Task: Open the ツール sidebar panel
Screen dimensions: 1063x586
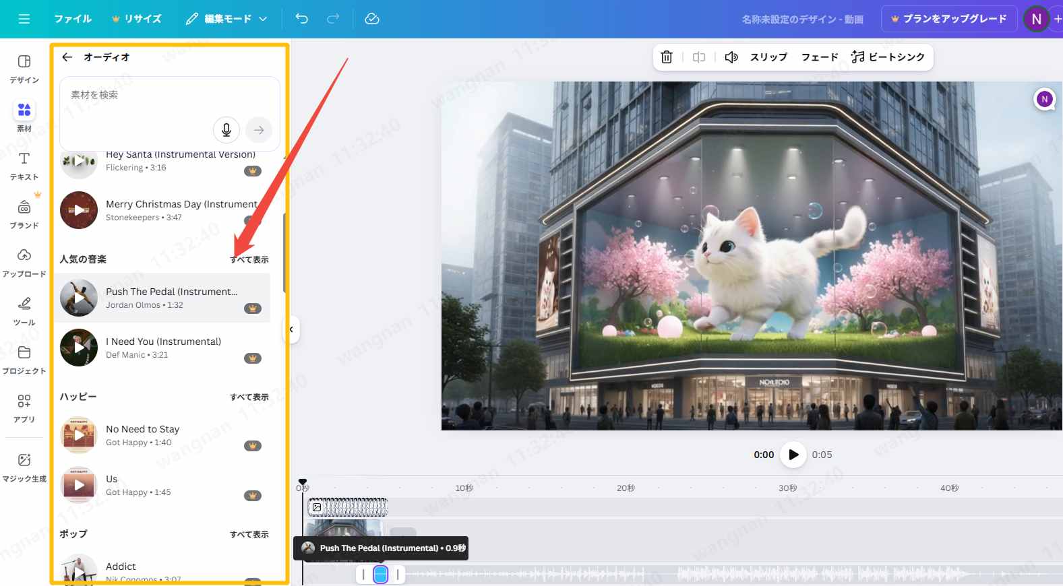Action: tap(24, 311)
